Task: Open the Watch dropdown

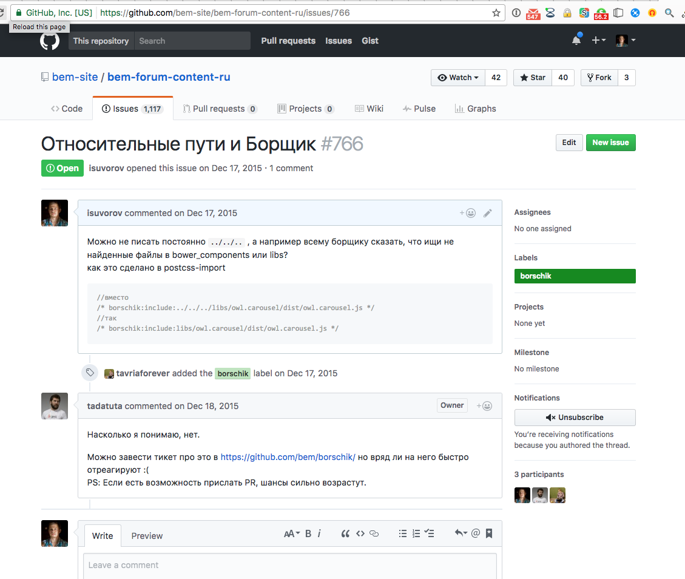Action: pyautogui.click(x=458, y=77)
